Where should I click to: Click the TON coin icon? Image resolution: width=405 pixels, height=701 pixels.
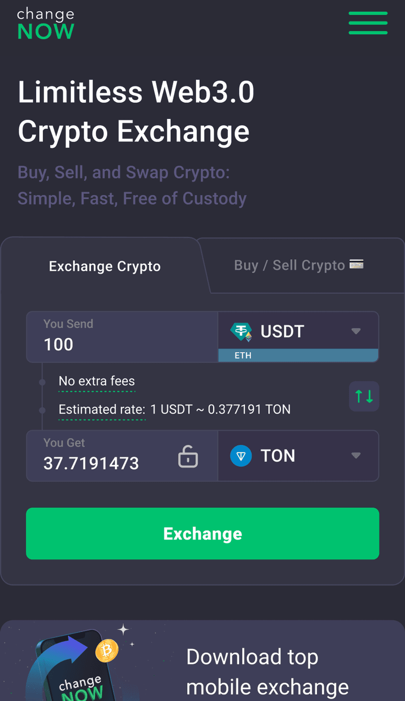[x=241, y=456]
